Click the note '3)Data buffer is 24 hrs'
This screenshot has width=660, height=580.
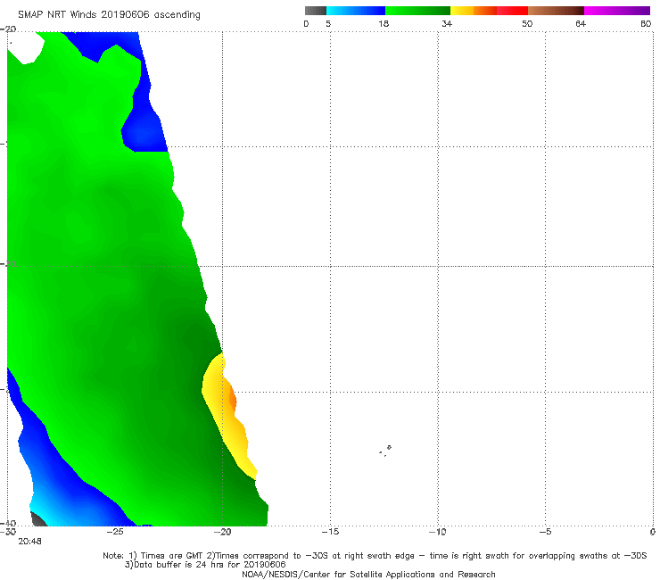(205, 565)
